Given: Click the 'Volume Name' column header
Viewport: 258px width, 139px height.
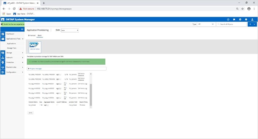Looking at the screenshot, I should 33,102.
